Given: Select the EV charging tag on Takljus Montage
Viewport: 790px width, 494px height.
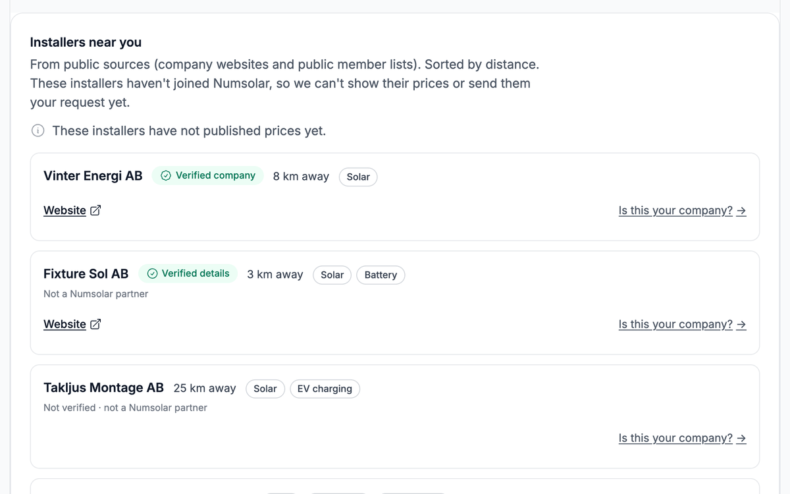Looking at the screenshot, I should (325, 389).
